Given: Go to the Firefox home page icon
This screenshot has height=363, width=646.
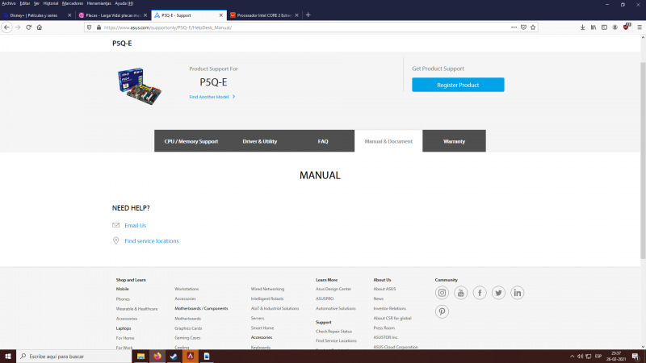Looking at the screenshot, I should pyautogui.click(x=40, y=27).
